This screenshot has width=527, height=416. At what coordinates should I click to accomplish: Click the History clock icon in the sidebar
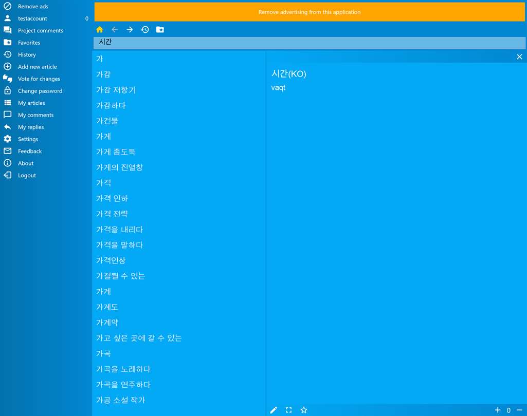tap(7, 54)
